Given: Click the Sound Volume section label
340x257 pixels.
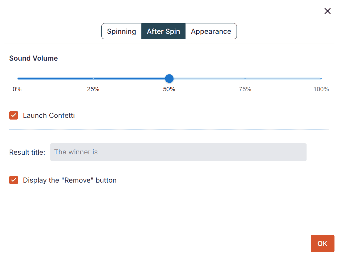Looking at the screenshot, I should [x=33, y=58].
